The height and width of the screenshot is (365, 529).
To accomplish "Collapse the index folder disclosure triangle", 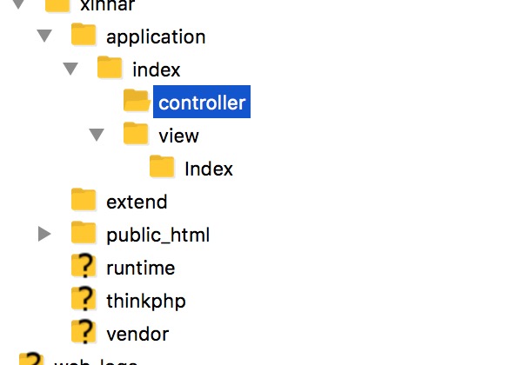I will 70,69.
